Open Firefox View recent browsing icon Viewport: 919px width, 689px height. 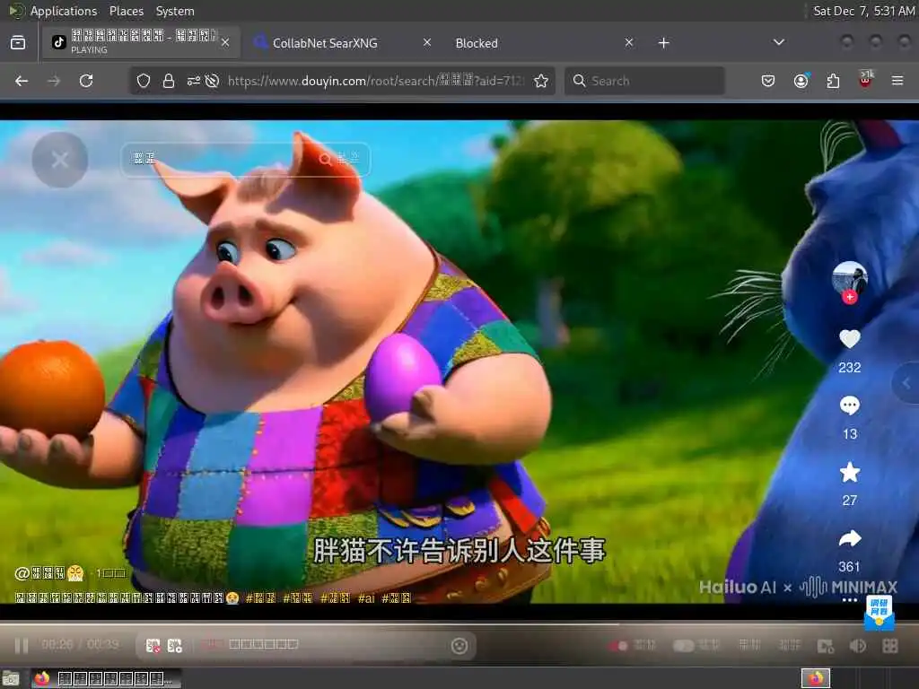pos(18,42)
